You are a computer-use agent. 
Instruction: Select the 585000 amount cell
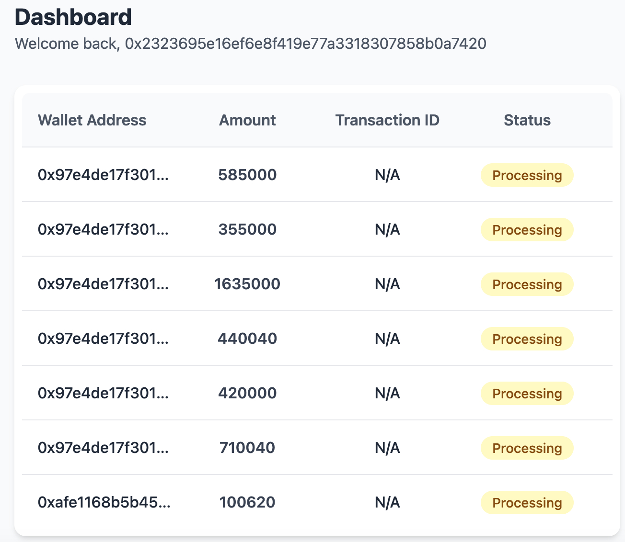click(x=247, y=175)
